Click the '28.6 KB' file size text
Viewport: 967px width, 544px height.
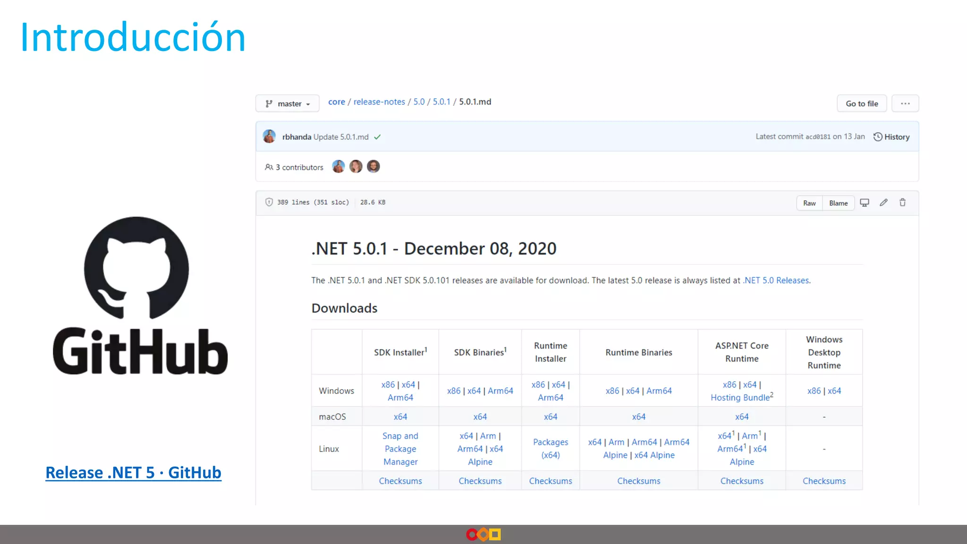tap(373, 202)
